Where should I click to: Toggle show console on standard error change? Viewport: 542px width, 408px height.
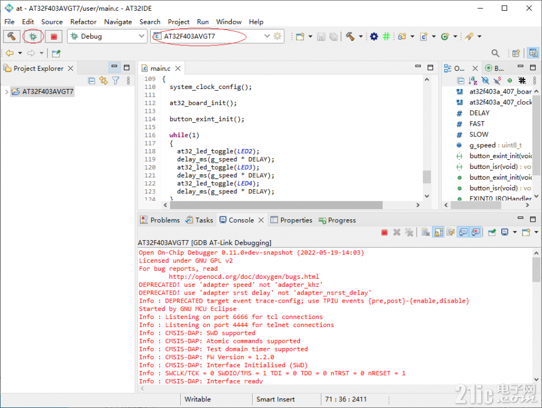pyautogui.click(x=476, y=232)
